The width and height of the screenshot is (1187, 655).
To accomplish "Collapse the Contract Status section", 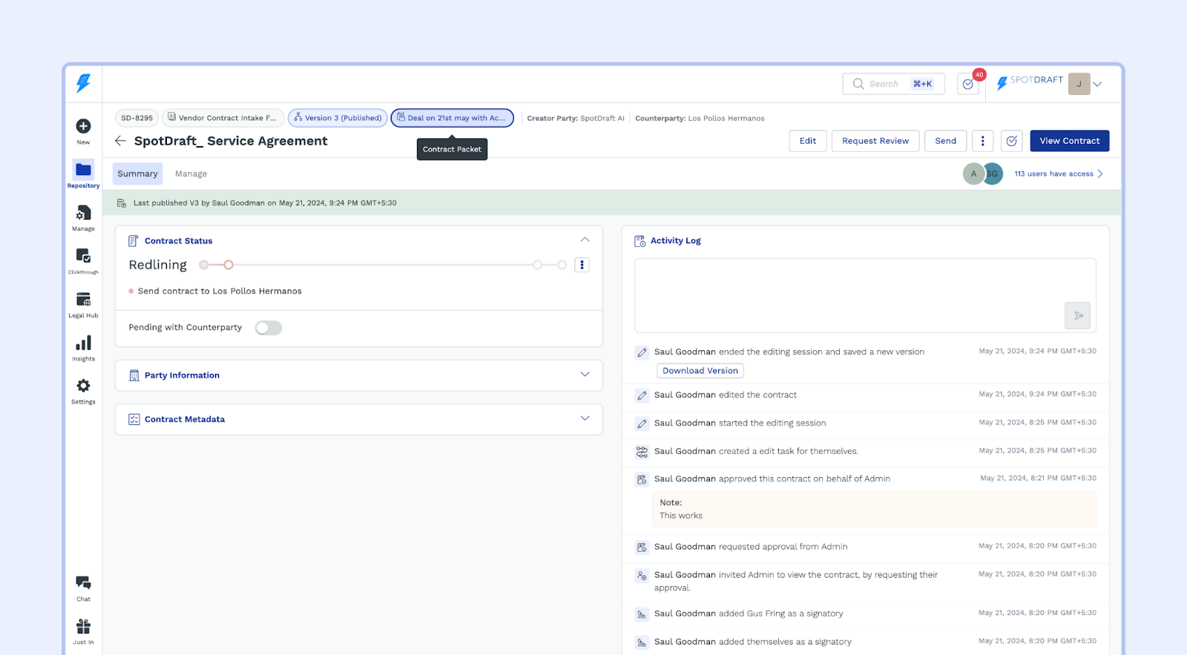I will pos(585,240).
